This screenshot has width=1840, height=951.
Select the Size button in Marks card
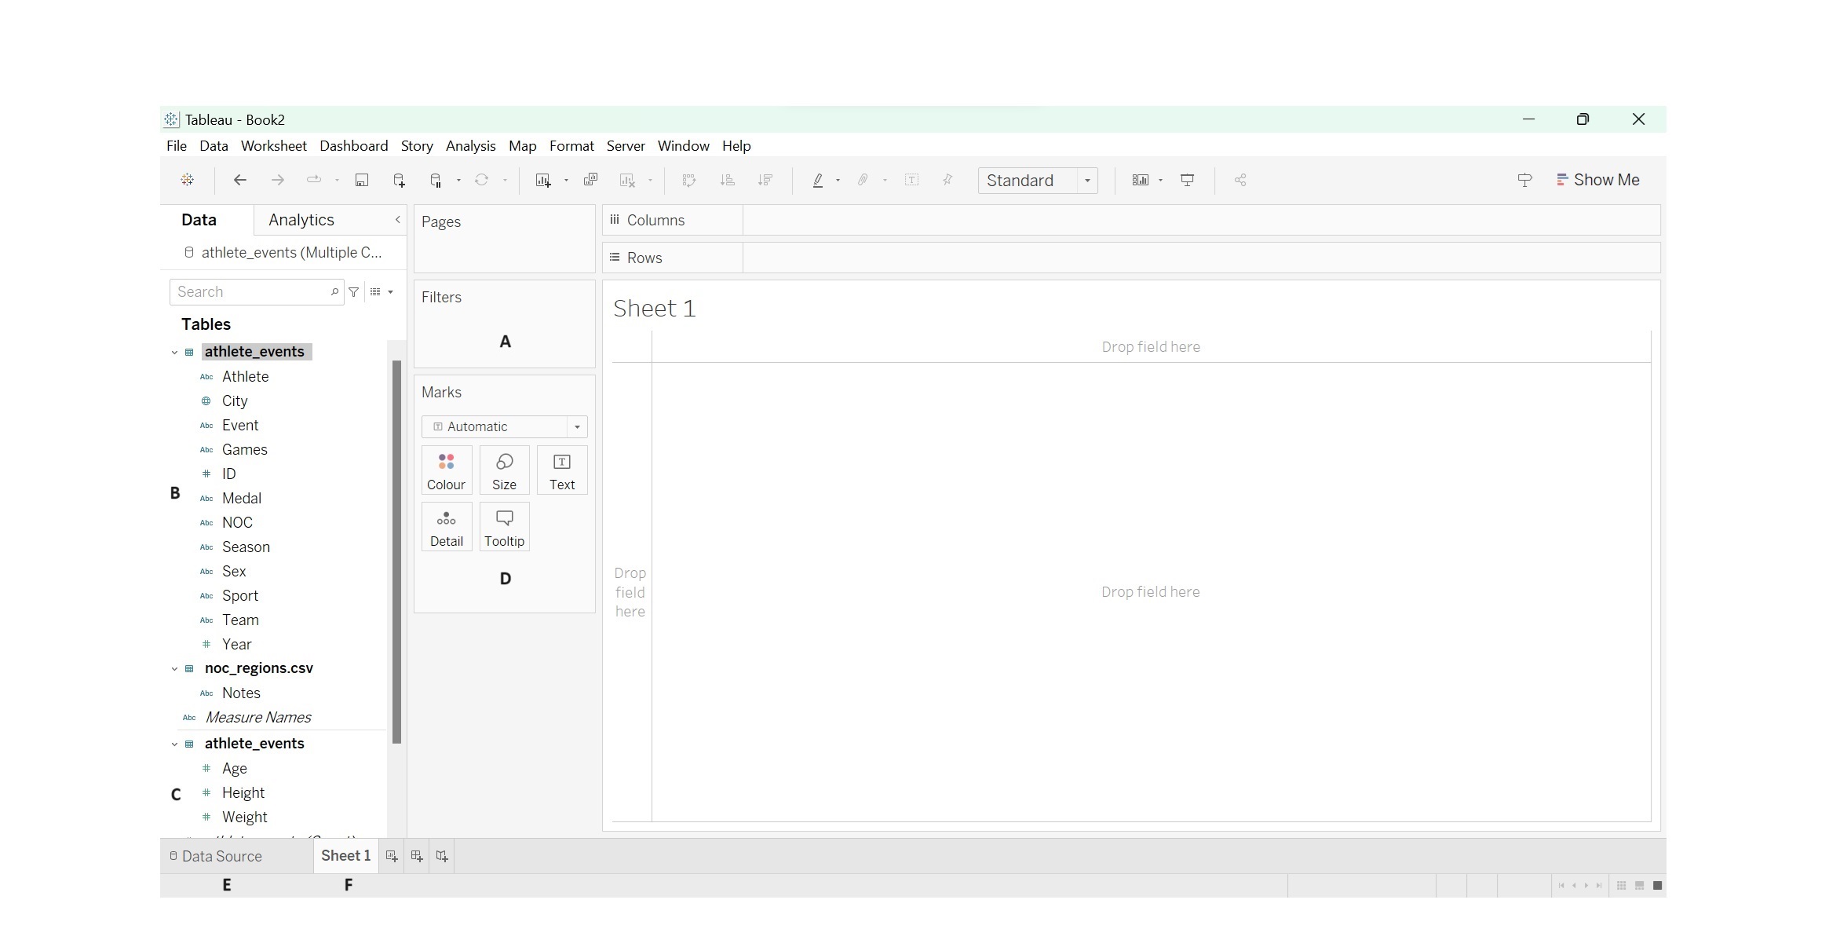tap(503, 470)
